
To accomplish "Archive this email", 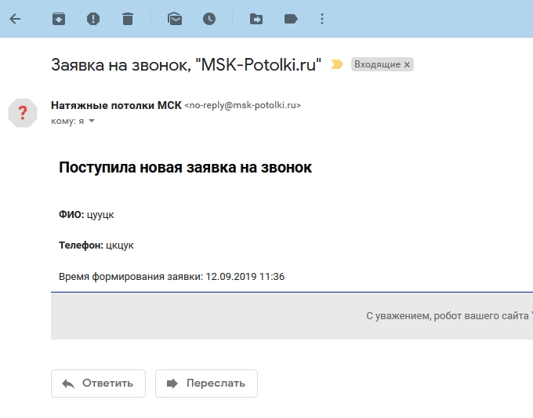I will tap(59, 19).
